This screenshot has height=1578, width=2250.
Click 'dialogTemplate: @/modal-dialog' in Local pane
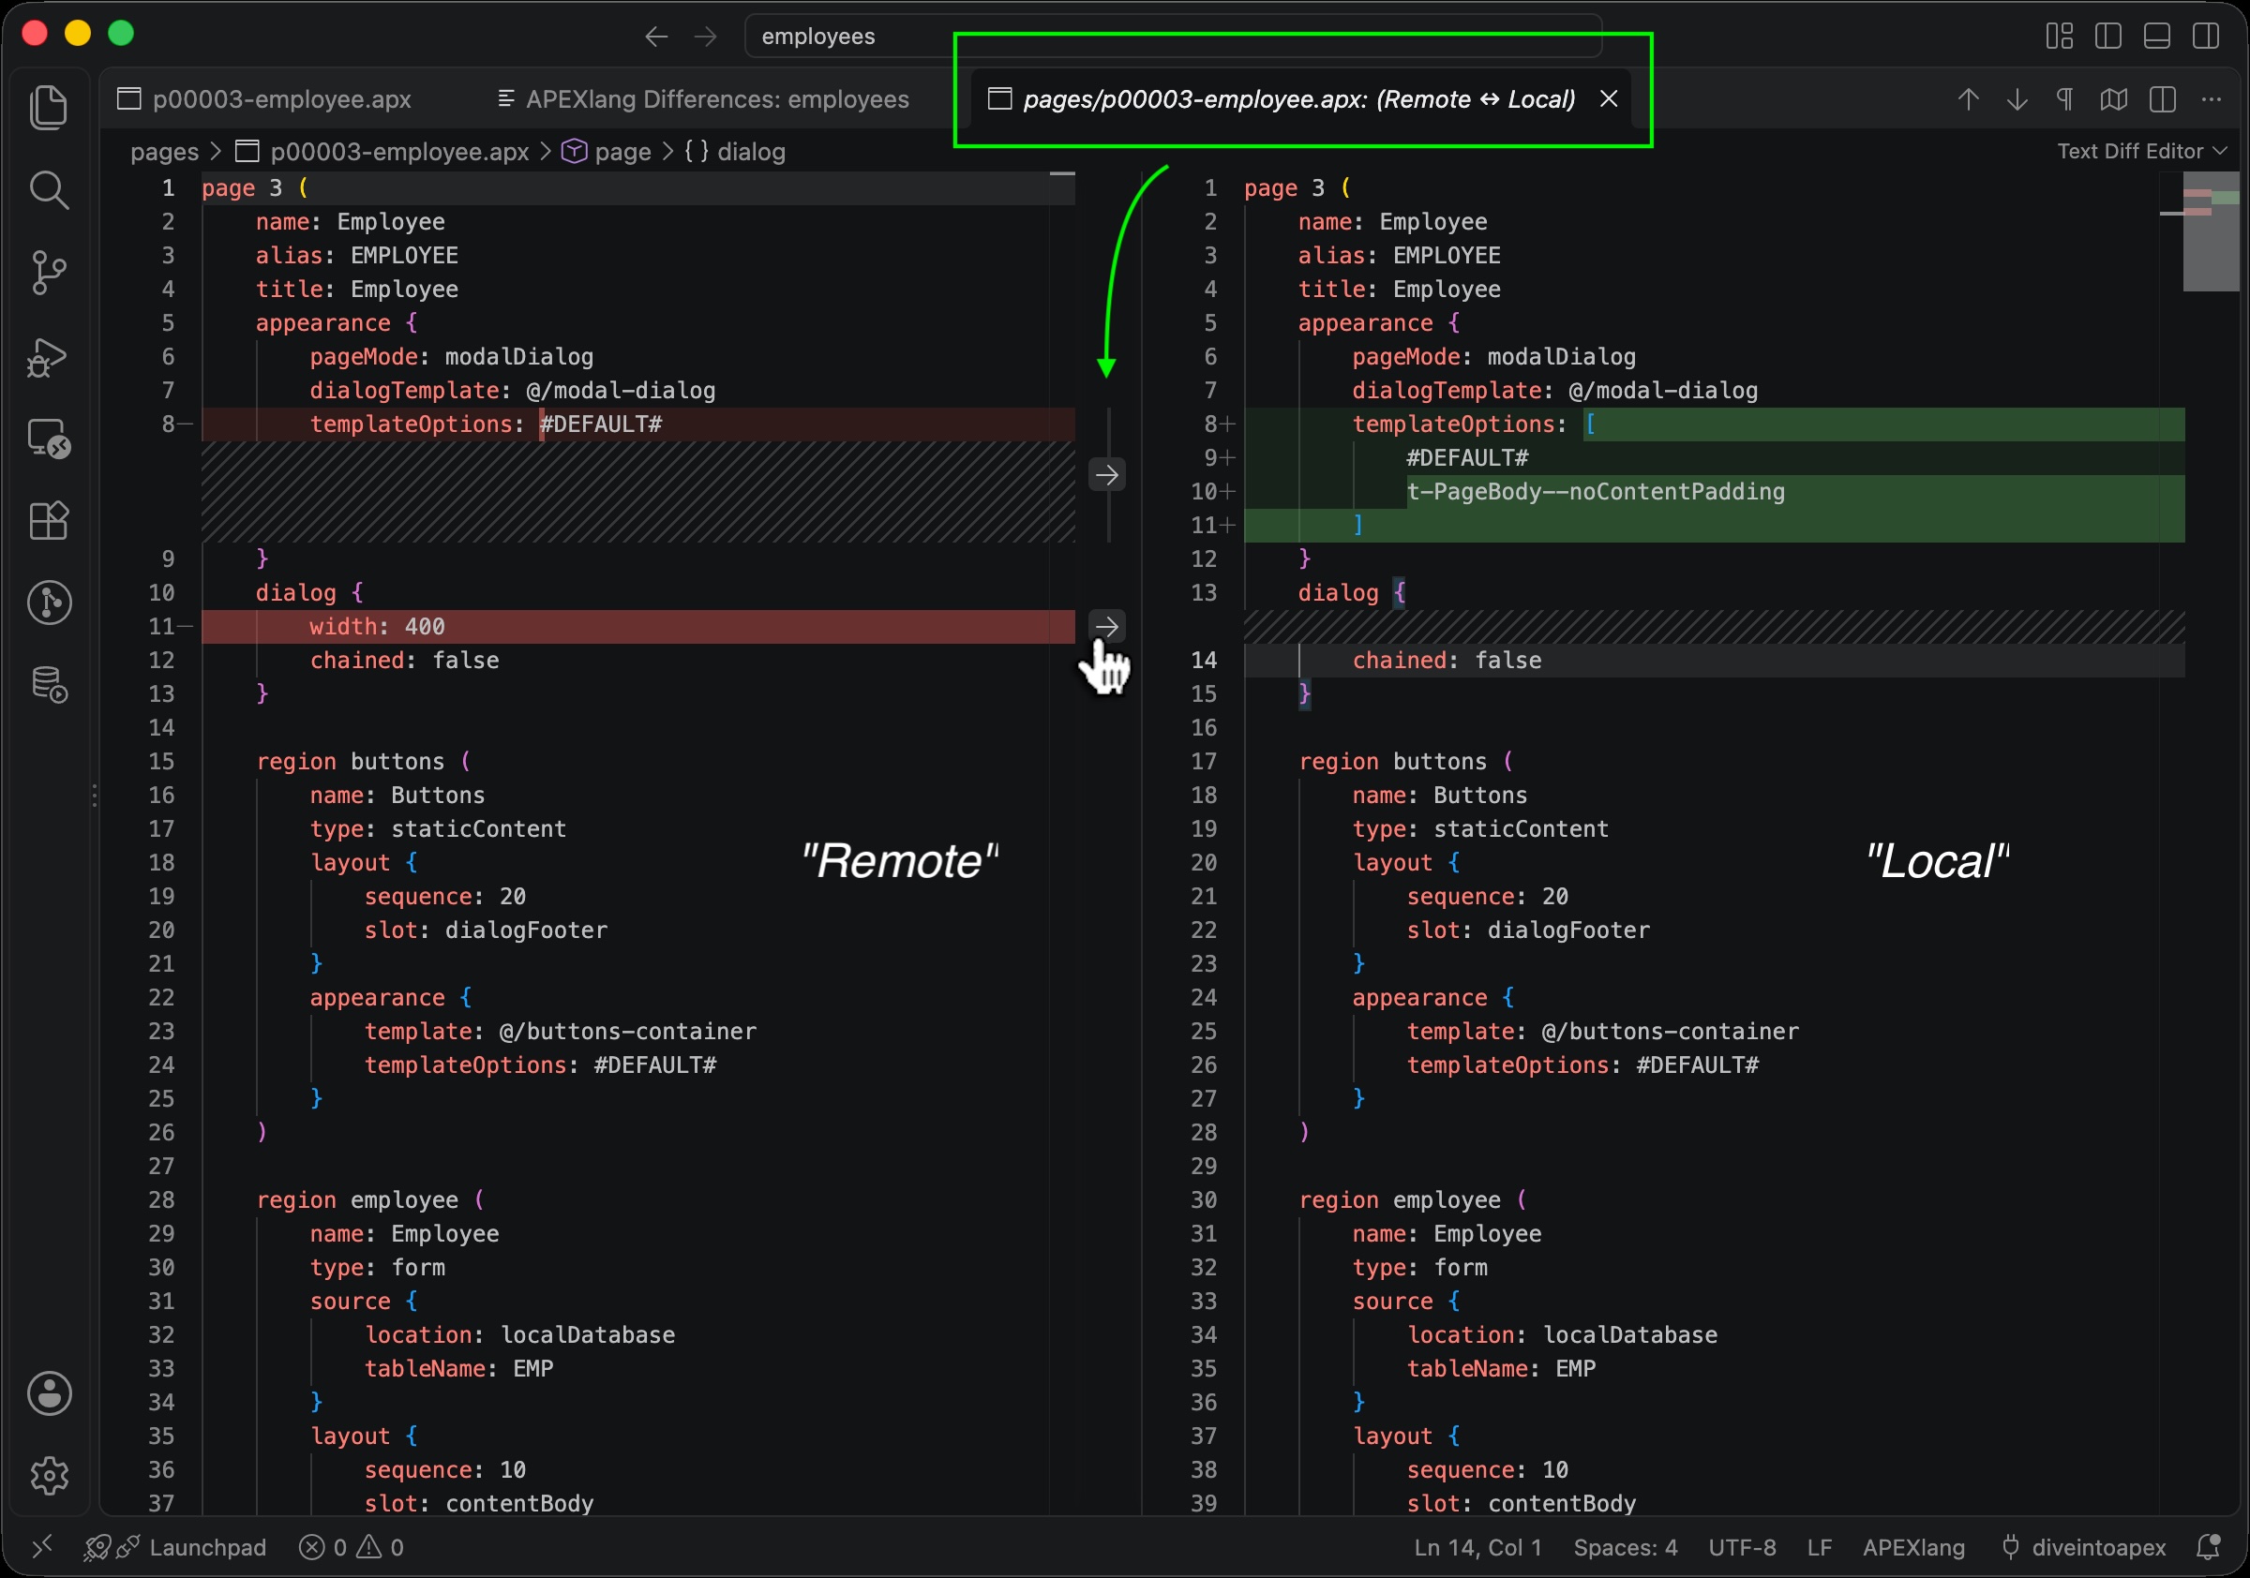point(1555,391)
